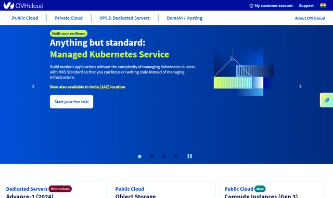Click the Multi-zone resilience badge

tap(69, 33)
